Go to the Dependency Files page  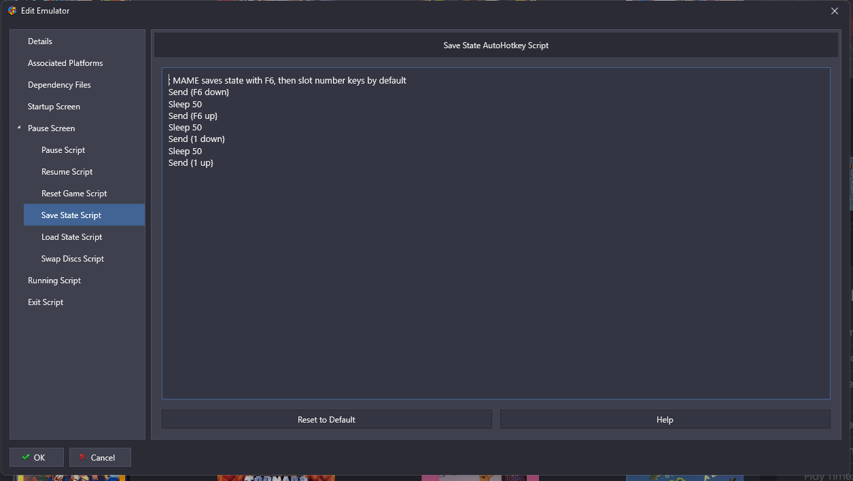coord(59,85)
